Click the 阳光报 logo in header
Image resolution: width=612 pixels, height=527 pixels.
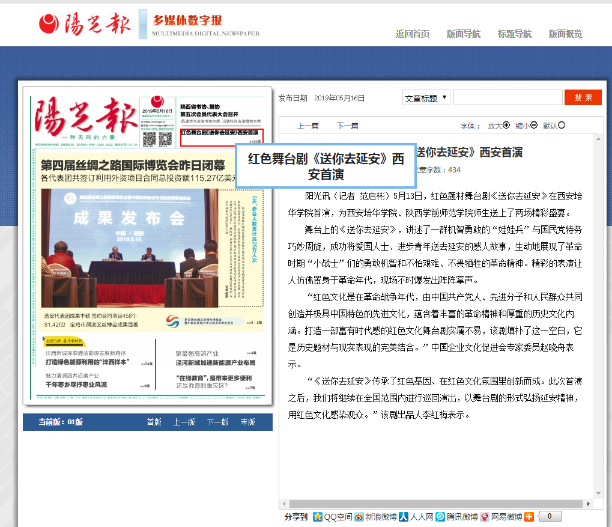tap(86, 24)
